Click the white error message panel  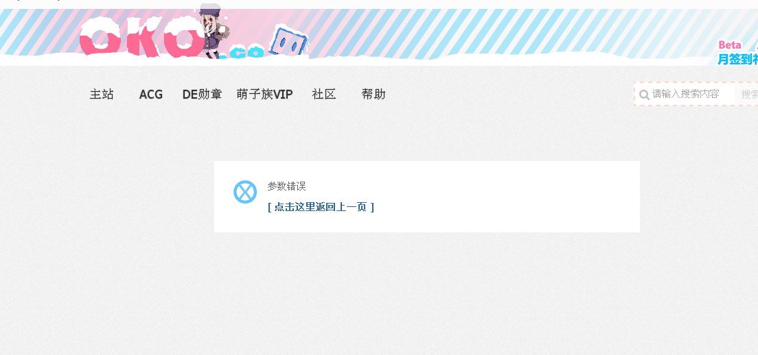pos(427,196)
